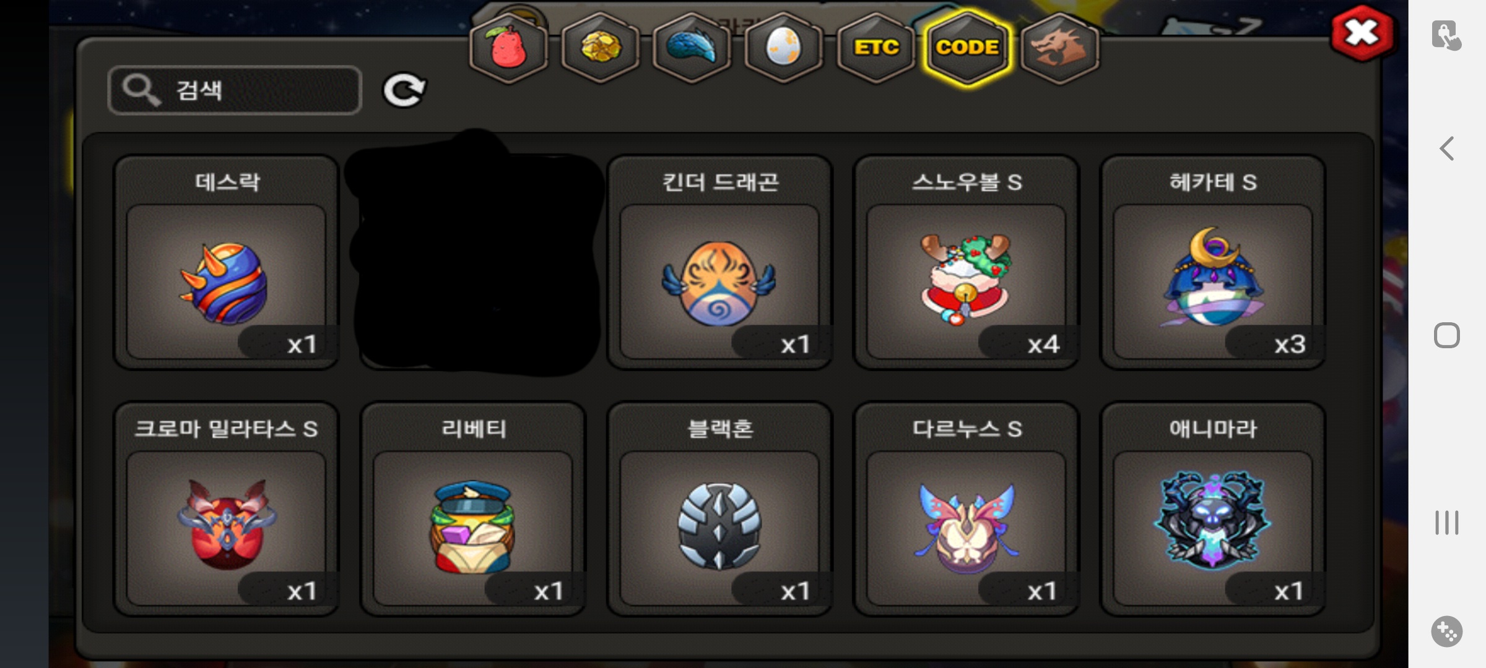Open the 리베티 egg item

coord(473,509)
